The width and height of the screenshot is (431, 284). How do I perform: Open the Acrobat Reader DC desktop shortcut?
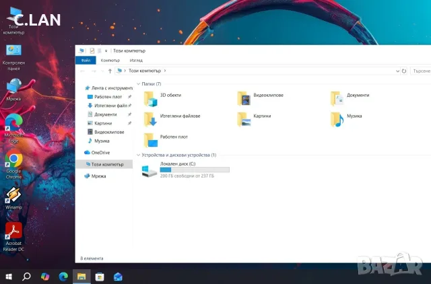click(13, 237)
